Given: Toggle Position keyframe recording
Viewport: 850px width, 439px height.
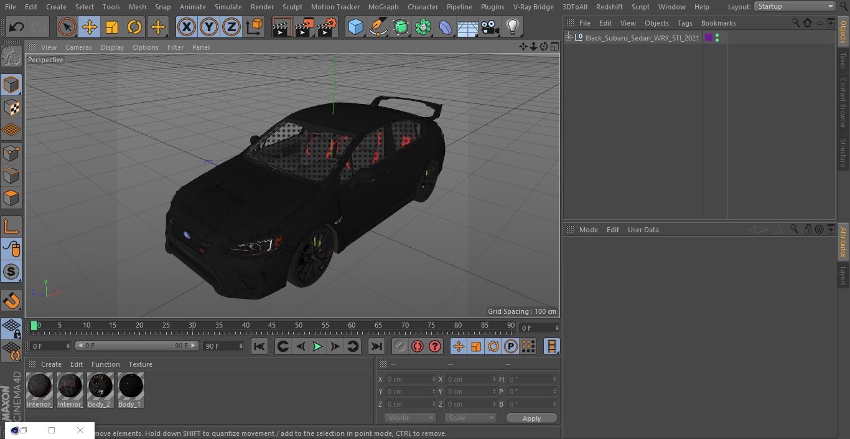Looking at the screenshot, I should tap(459, 346).
